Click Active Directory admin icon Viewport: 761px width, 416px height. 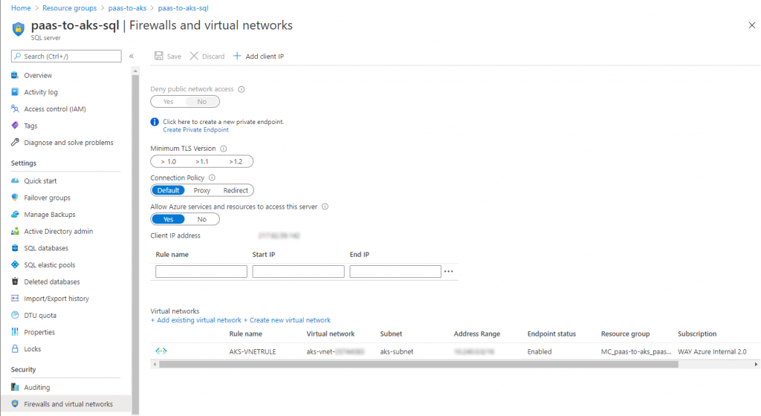[x=15, y=231]
